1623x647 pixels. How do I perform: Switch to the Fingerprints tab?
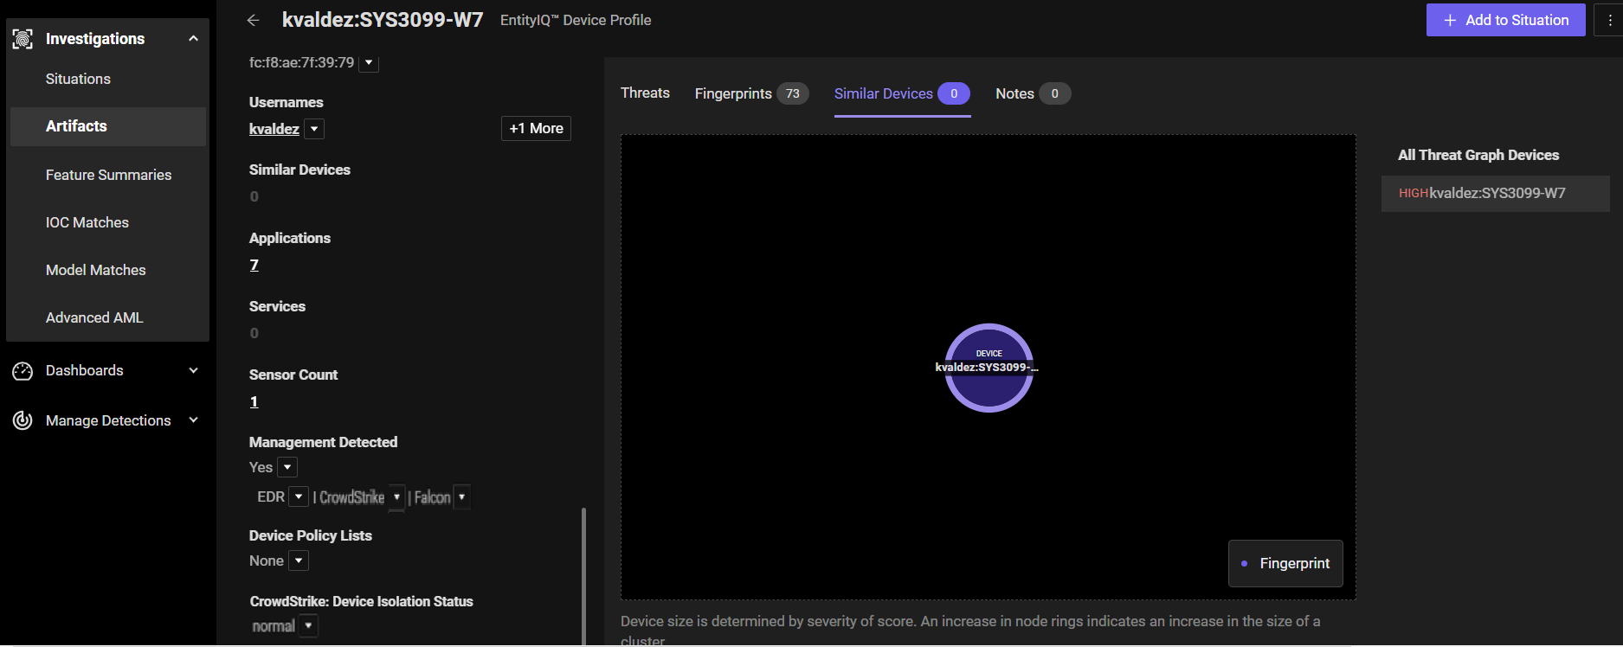pyautogui.click(x=750, y=93)
